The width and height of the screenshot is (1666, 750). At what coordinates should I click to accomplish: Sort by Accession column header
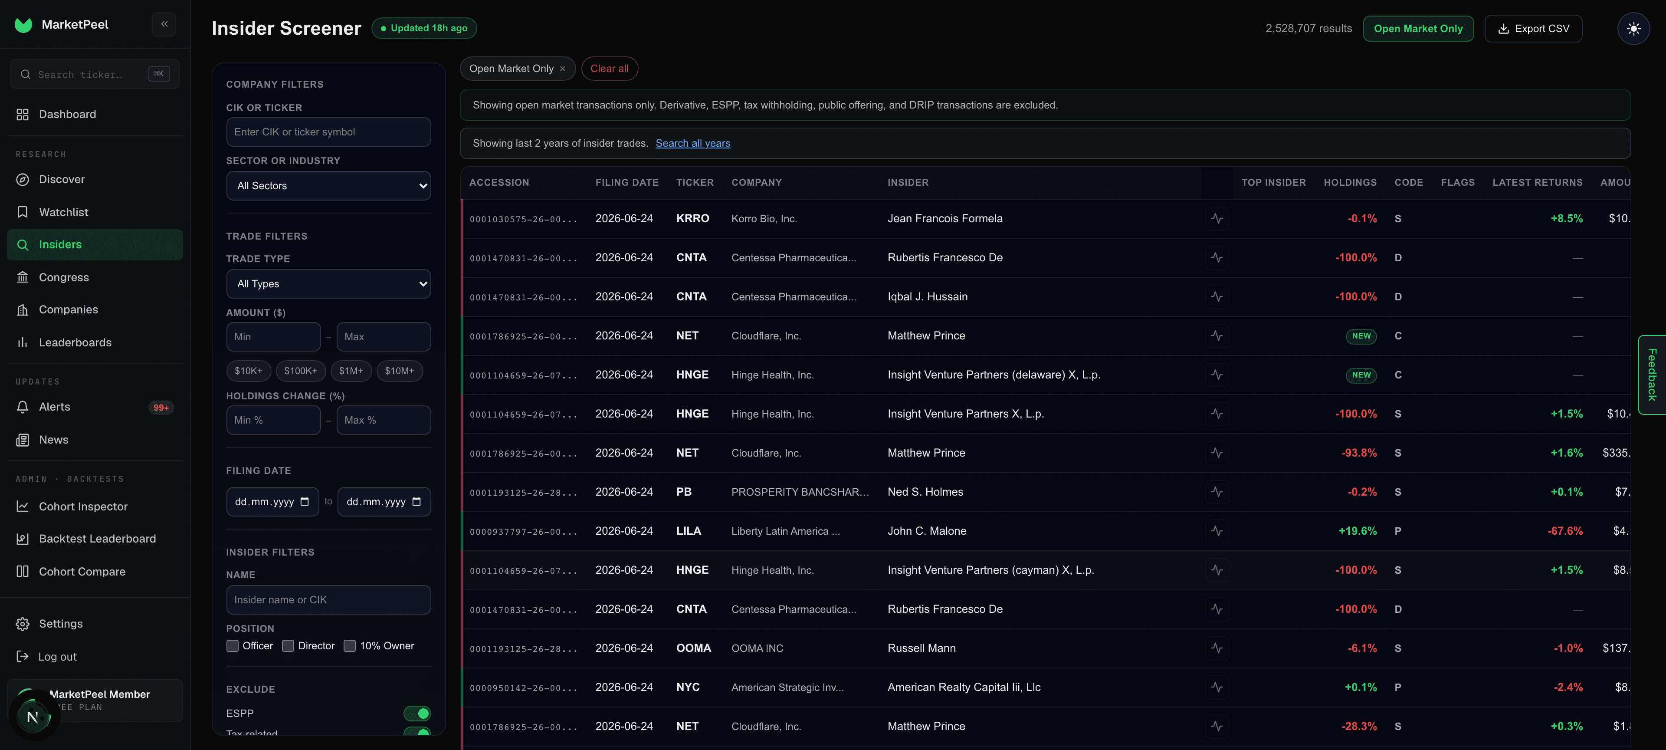(499, 182)
